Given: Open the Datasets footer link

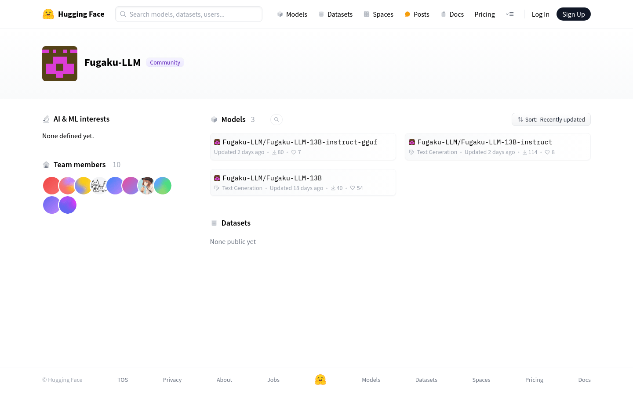Looking at the screenshot, I should (x=426, y=380).
